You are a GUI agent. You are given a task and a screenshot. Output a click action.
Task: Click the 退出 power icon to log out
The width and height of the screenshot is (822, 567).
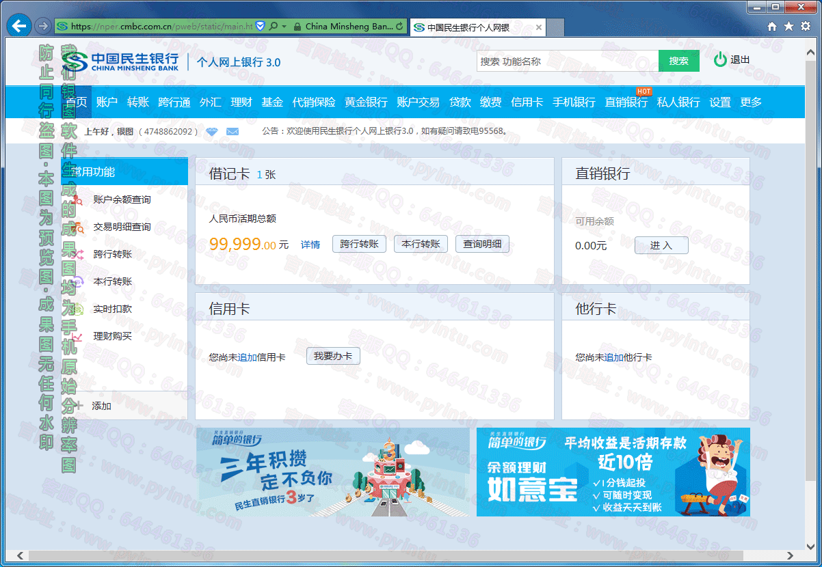719,60
